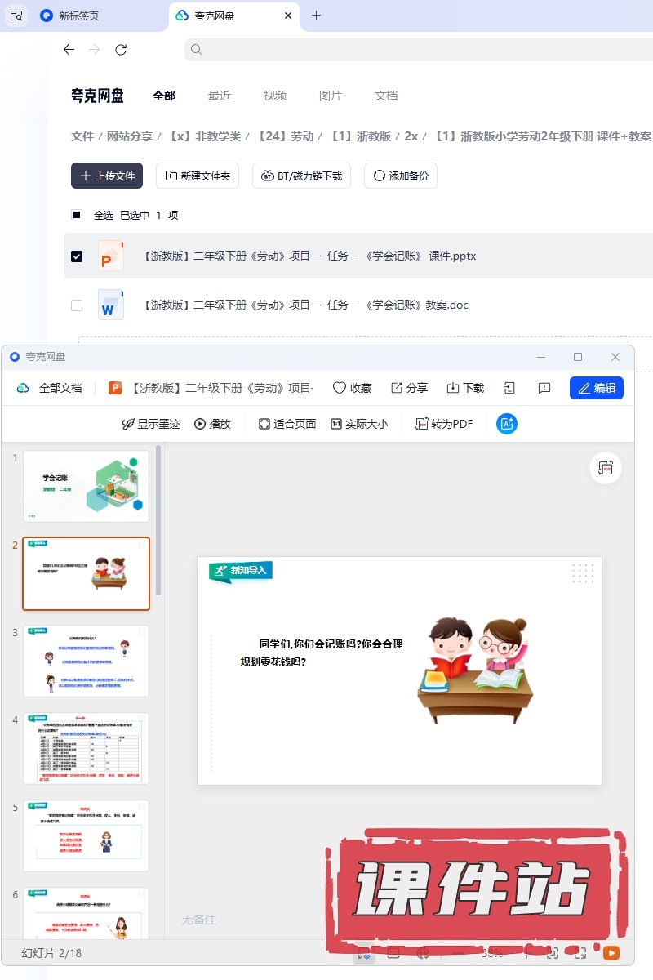Start slideshow with orange play icon in status bar
Screen dimensions: 653x980
pos(610,952)
